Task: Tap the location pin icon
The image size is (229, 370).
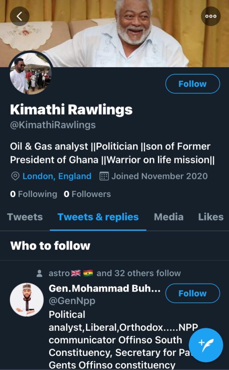Action: pyautogui.click(x=15, y=176)
